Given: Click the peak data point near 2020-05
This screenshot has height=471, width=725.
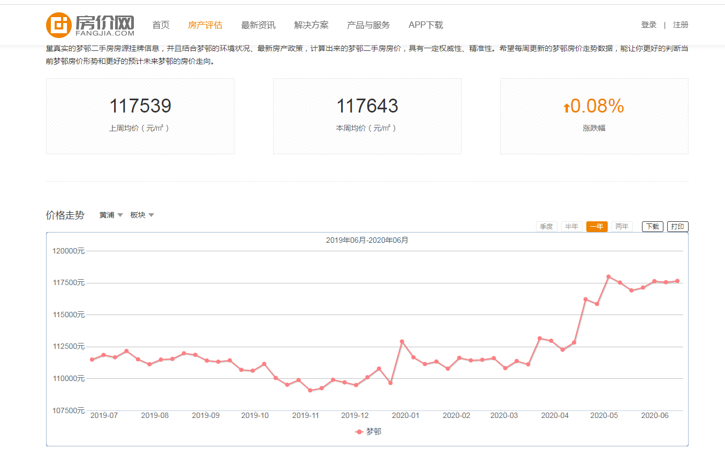Looking at the screenshot, I should 608,276.
